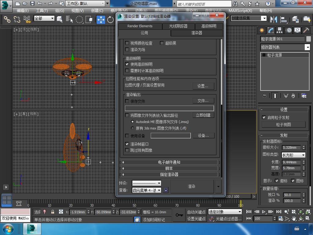Click the align tool icon
The width and height of the screenshot is (313, 235).
[x=283, y=19]
